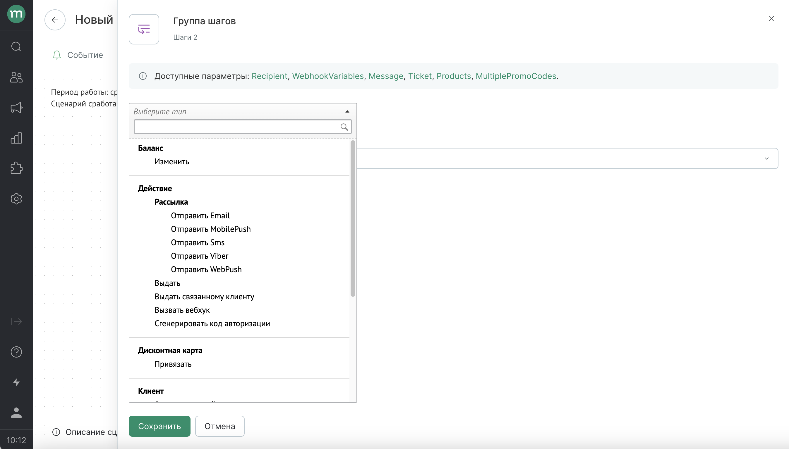Click the lightning bolt icon in sidebar
789x449 pixels.
[x=16, y=382]
